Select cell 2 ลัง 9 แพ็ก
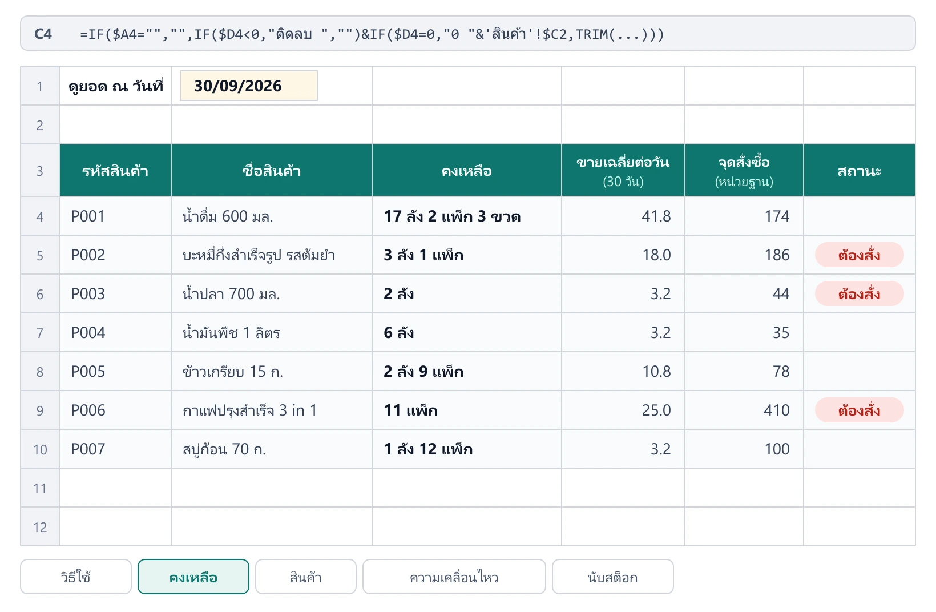 point(467,372)
